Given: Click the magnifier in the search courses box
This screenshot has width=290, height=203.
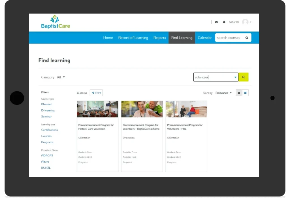Looking at the screenshot, I should [x=247, y=37].
